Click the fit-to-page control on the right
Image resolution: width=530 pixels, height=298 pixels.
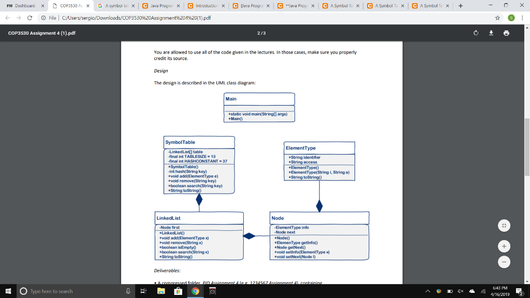pyautogui.click(x=504, y=225)
